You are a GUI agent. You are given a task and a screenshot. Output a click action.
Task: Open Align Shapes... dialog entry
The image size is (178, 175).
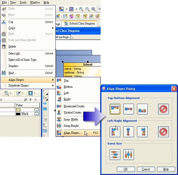click(x=78, y=133)
